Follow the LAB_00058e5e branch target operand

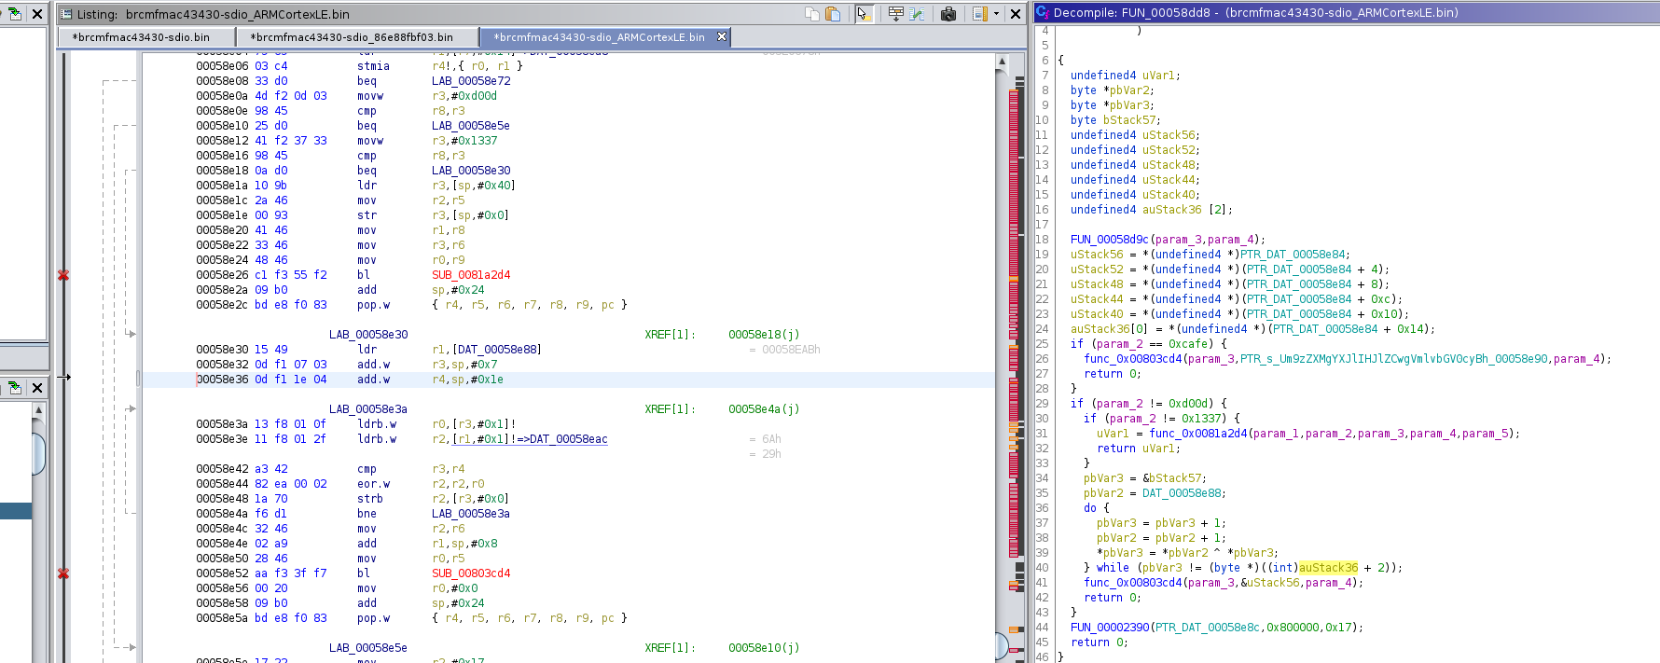click(x=471, y=126)
